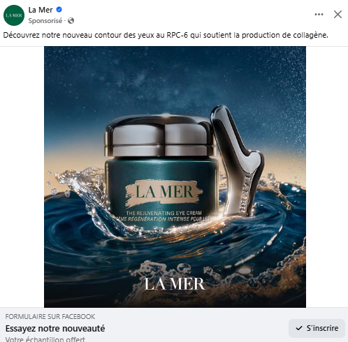Close the ad with the X icon
The image size is (348, 342).
pos(338,15)
